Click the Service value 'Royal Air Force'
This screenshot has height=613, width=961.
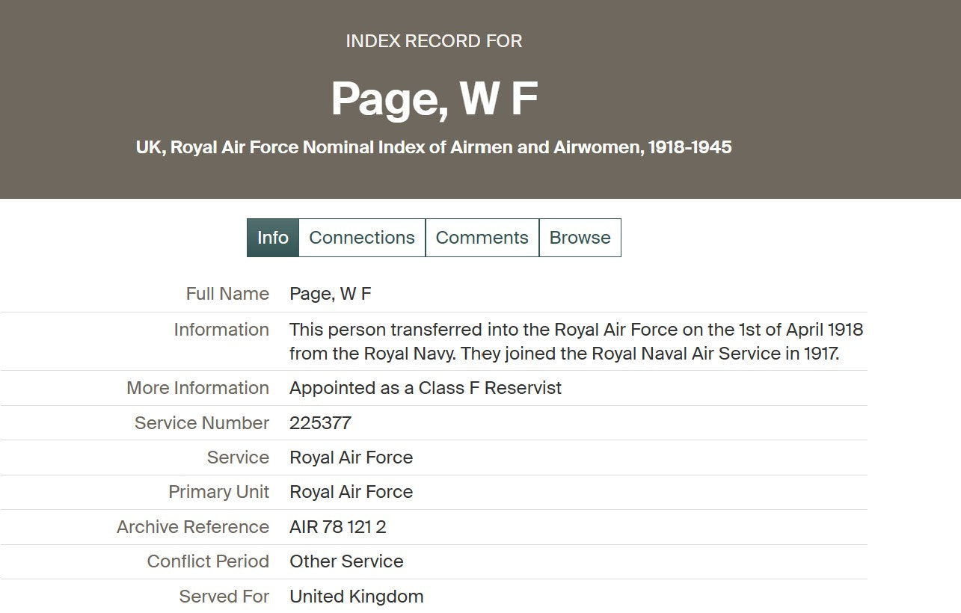coord(351,458)
